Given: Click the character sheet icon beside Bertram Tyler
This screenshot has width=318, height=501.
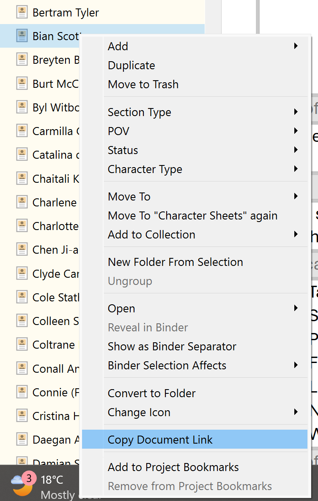Looking at the screenshot, I should [22, 13].
